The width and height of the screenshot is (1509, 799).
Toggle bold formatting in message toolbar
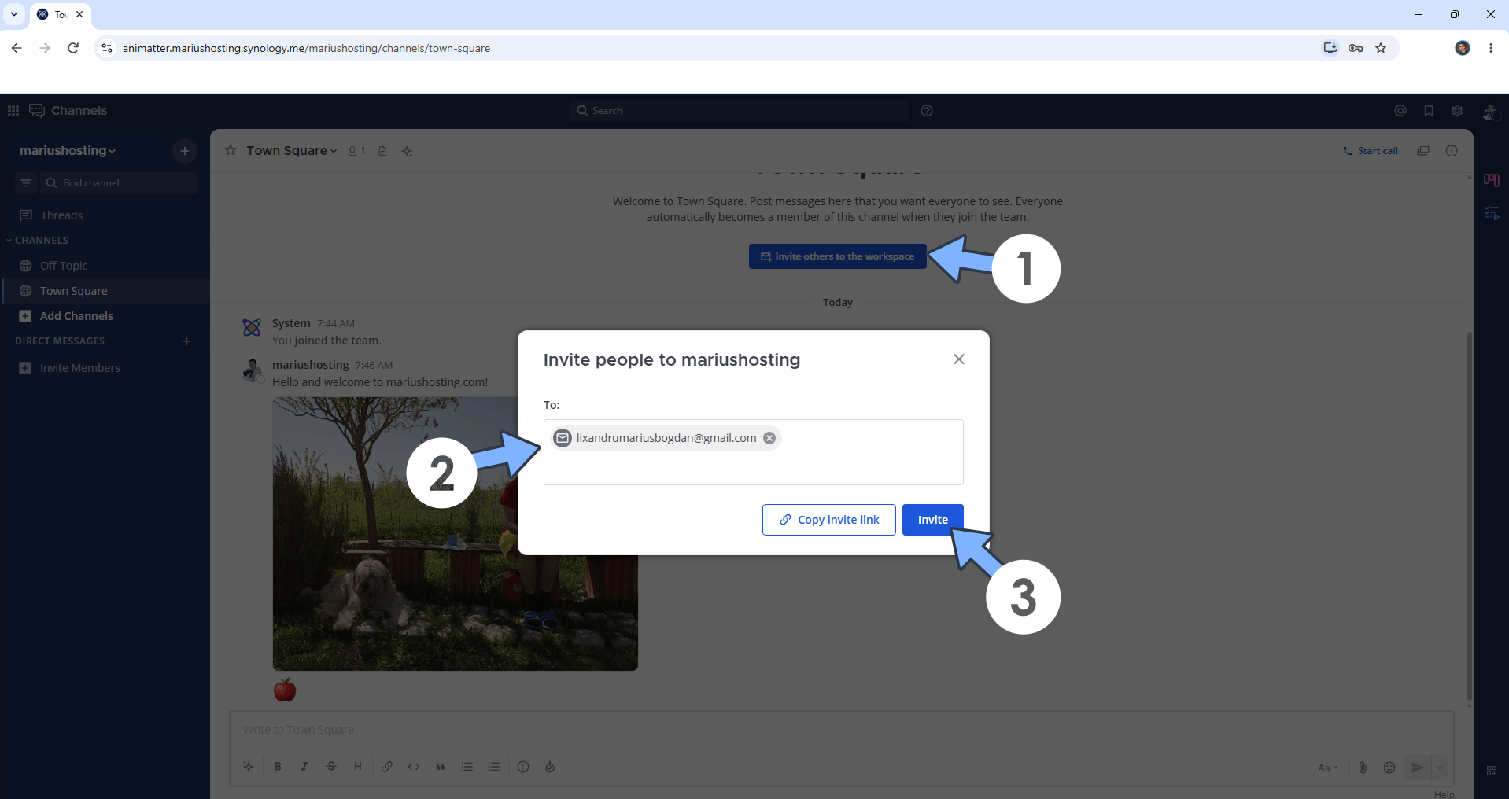click(x=278, y=767)
